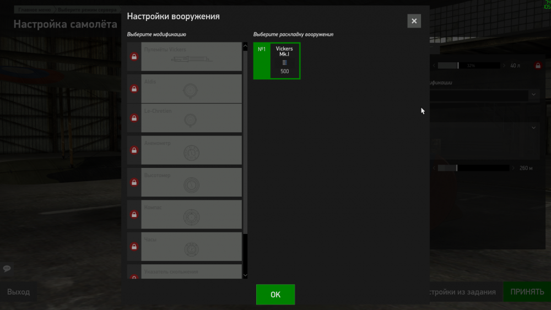
Task: Click the red lock icon next to 40 л
Action: (x=538, y=66)
